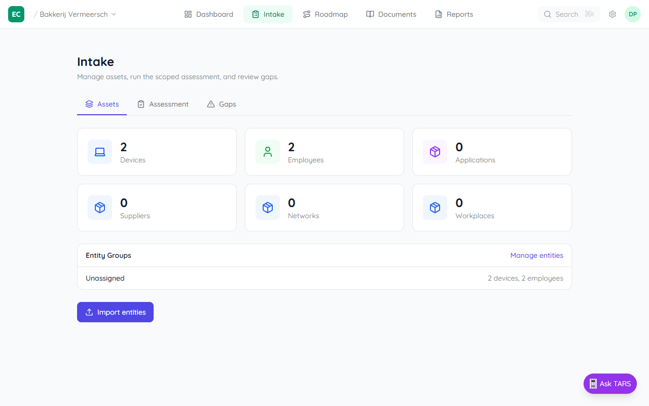
Task: Click the Manage entities link
Action: (x=536, y=255)
